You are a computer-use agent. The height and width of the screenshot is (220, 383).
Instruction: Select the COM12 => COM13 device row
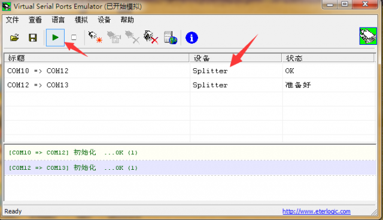190,85
